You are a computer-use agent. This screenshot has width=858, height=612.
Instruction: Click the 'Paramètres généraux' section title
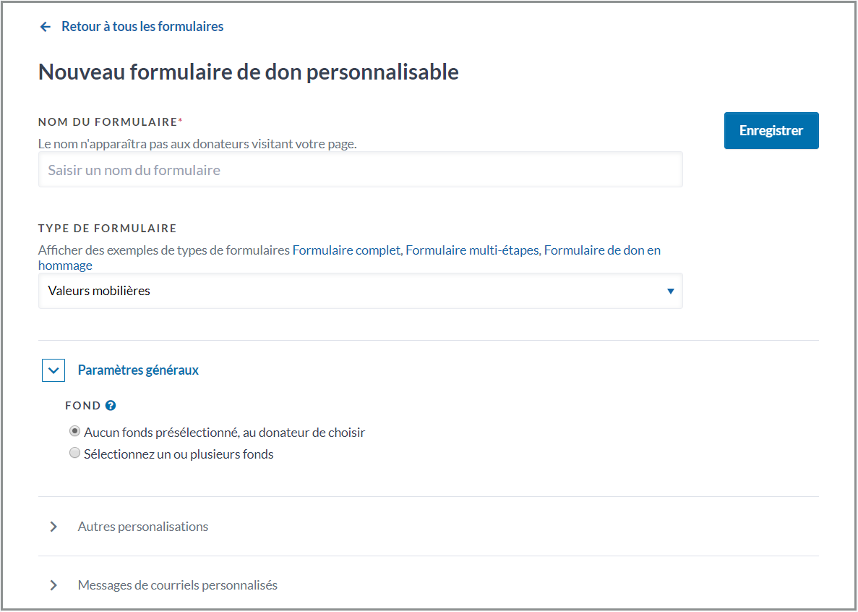click(x=138, y=370)
